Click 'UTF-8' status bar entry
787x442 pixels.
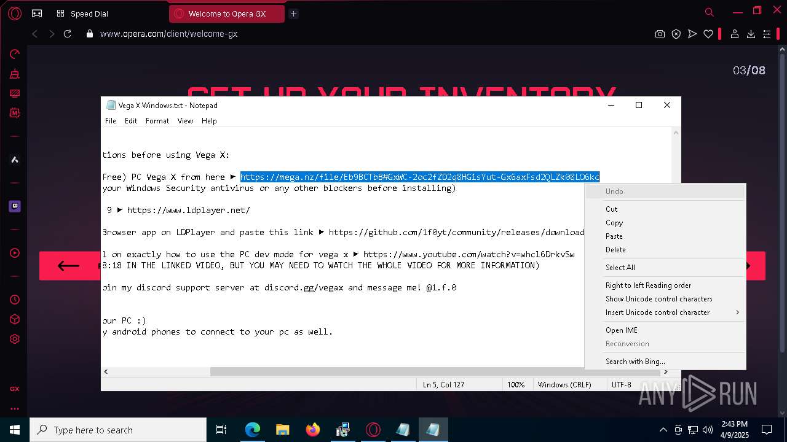pyautogui.click(x=622, y=385)
